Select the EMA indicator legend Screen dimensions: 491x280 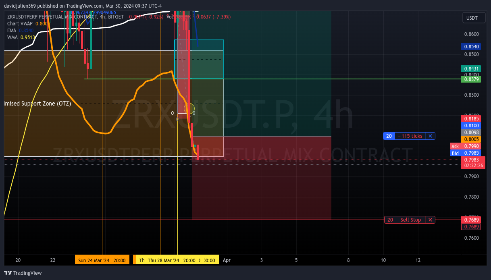20,30
